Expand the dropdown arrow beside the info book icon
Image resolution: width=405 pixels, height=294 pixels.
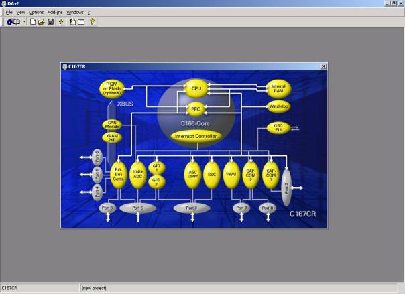click(x=24, y=22)
